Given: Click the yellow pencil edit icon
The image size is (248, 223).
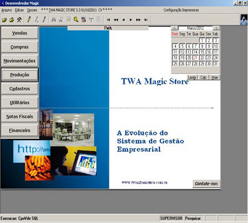Looking at the screenshot, I should click(29, 19).
